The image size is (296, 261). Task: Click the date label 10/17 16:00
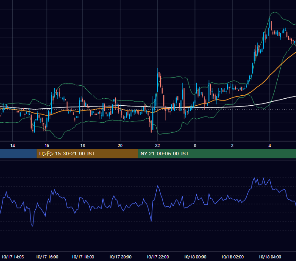click(x=47, y=257)
